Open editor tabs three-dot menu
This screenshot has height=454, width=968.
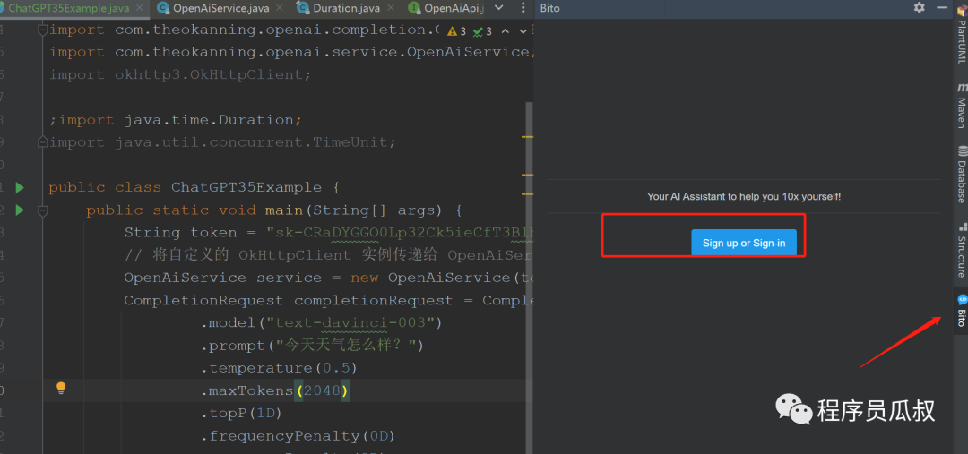point(524,8)
